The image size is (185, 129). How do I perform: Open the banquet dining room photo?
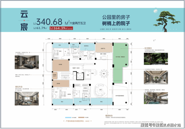click(156, 77)
